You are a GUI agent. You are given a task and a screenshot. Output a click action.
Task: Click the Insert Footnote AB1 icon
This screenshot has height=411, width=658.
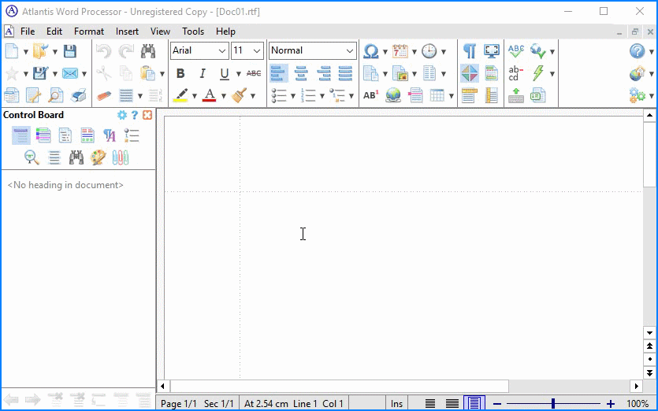click(371, 95)
